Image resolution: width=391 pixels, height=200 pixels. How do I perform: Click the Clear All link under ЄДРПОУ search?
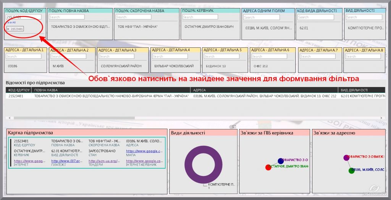tap(11, 23)
